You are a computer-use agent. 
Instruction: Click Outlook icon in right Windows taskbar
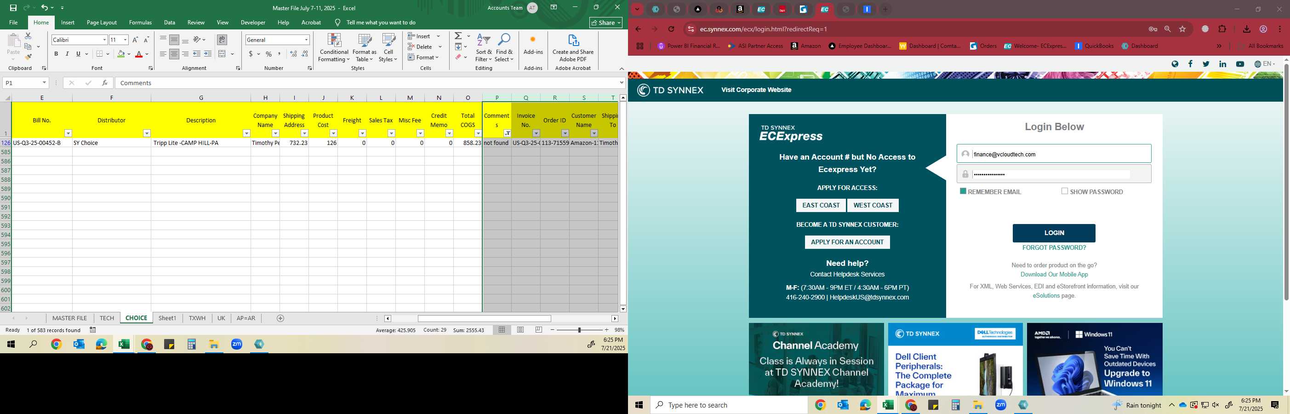(843, 405)
